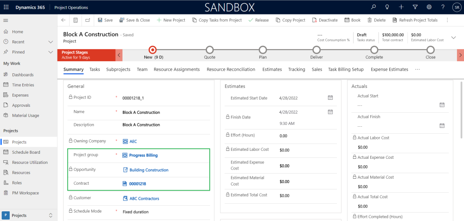
Task: Open Expense Estimates tab
Action: coord(389,69)
